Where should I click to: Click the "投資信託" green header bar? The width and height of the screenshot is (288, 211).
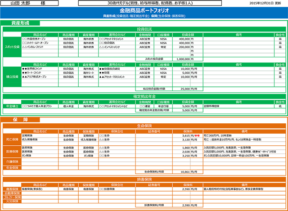tap(144, 29)
